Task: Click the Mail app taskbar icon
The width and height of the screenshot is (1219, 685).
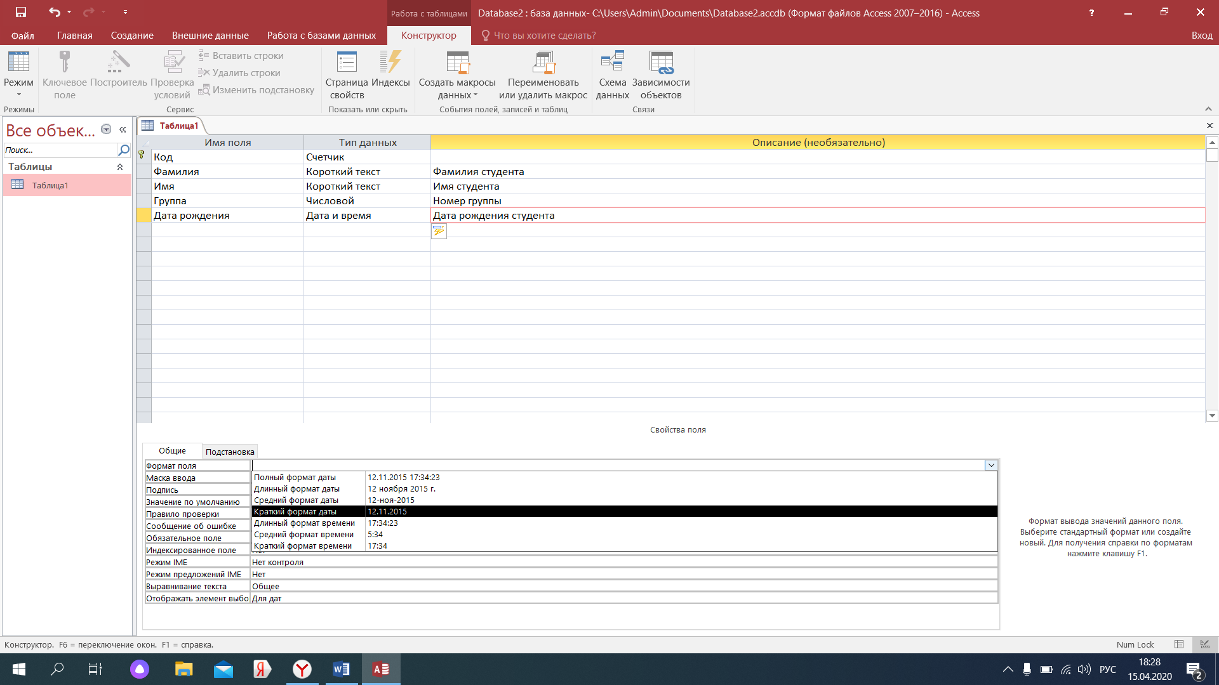Action: pyautogui.click(x=223, y=669)
